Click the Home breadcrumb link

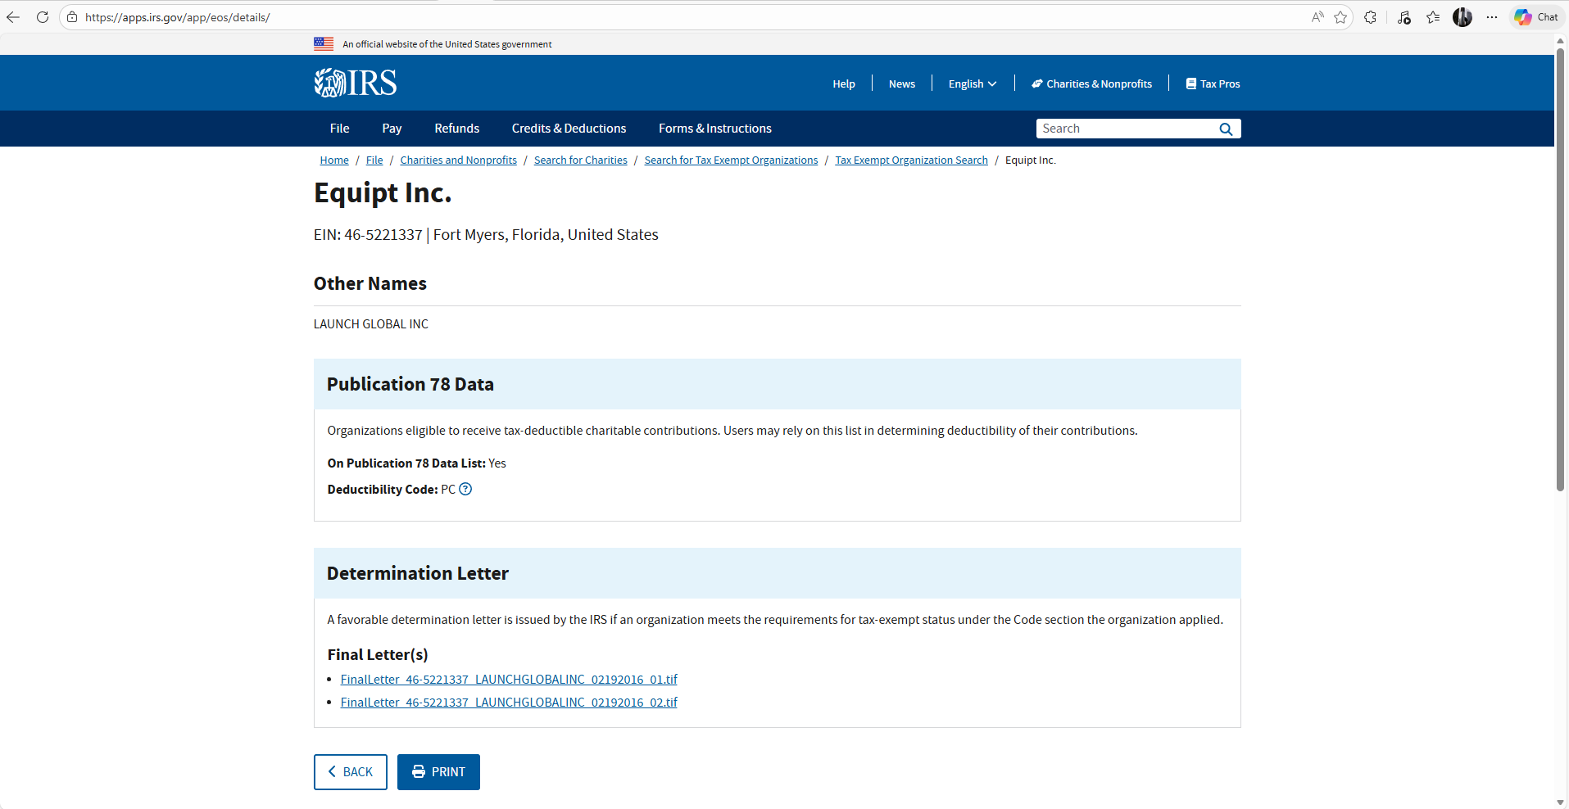click(334, 160)
